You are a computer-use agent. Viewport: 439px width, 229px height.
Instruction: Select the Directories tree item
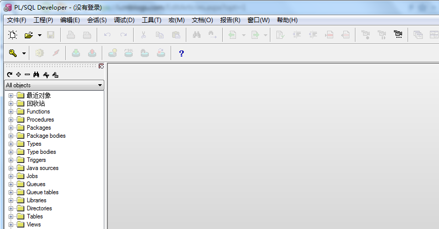tap(39, 209)
